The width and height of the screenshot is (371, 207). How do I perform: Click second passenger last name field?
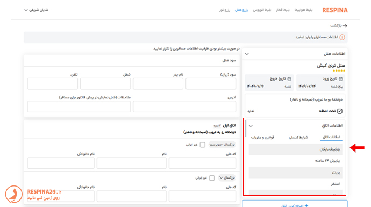tap(61, 196)
